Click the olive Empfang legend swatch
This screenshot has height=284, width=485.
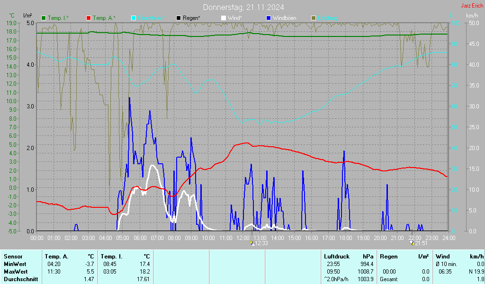(314, 18)
